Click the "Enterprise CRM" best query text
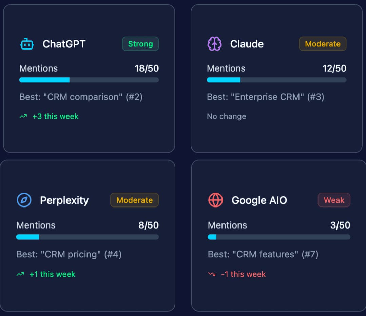 coord(265,97)
